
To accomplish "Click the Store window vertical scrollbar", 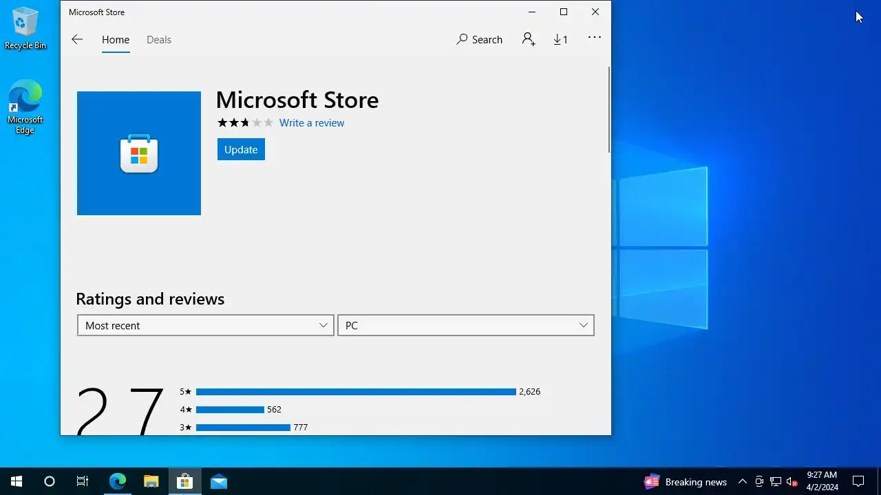I will 608,110.
